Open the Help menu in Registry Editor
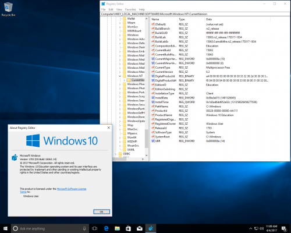The width and height of the screenshot is (291, 233). click(x=142, y=9)
